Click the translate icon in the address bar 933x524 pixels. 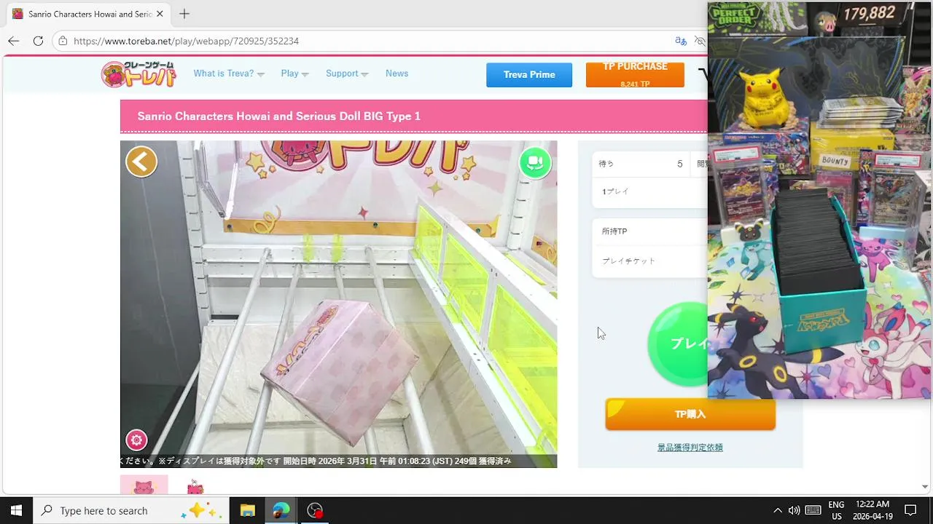pos(681,41)
